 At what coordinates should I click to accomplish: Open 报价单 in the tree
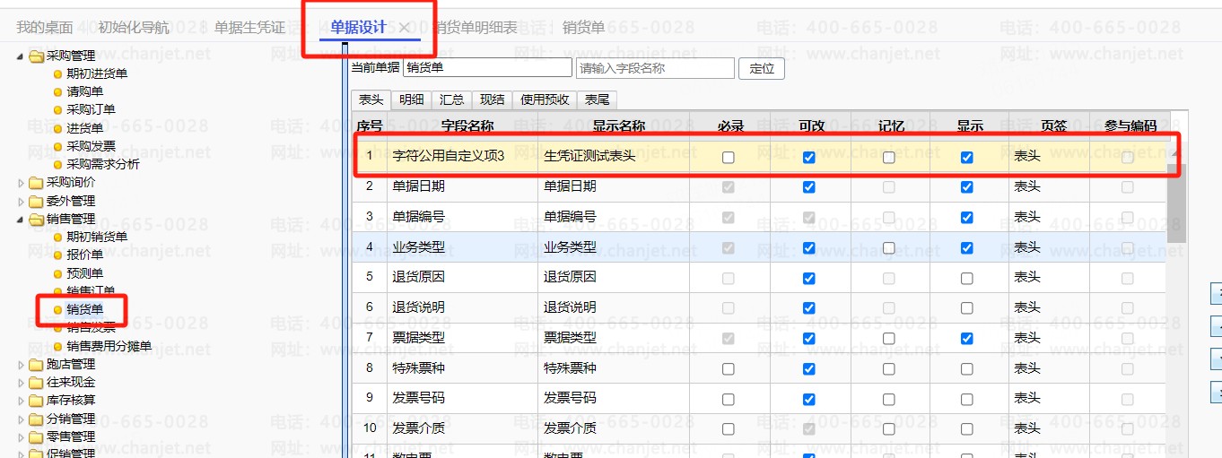coord(84,255)
